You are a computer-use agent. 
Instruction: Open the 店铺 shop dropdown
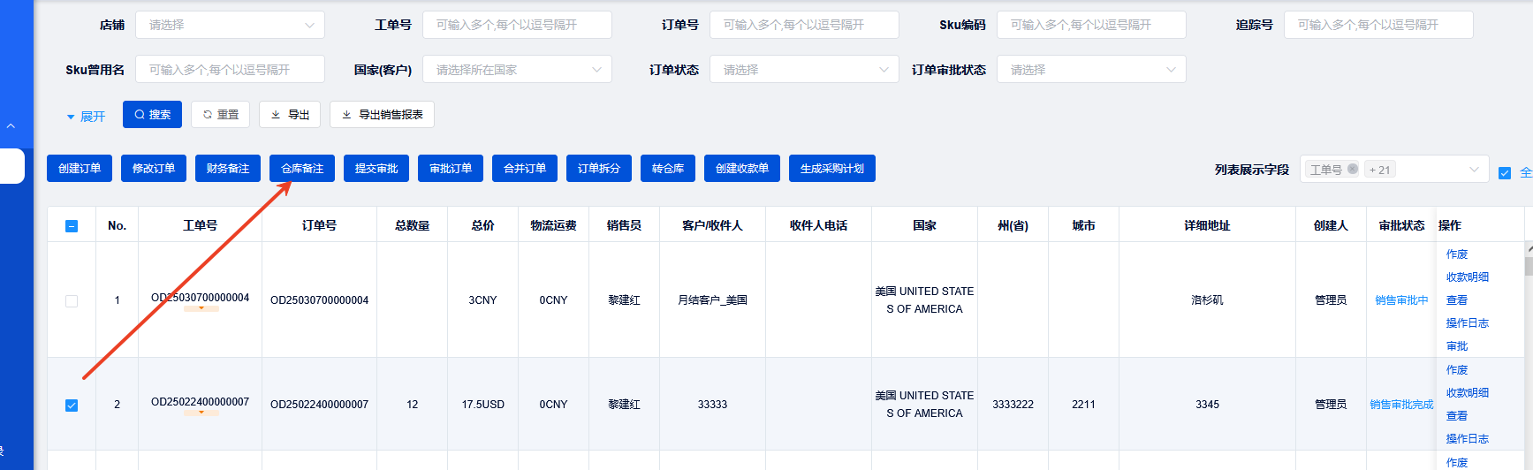230,25
